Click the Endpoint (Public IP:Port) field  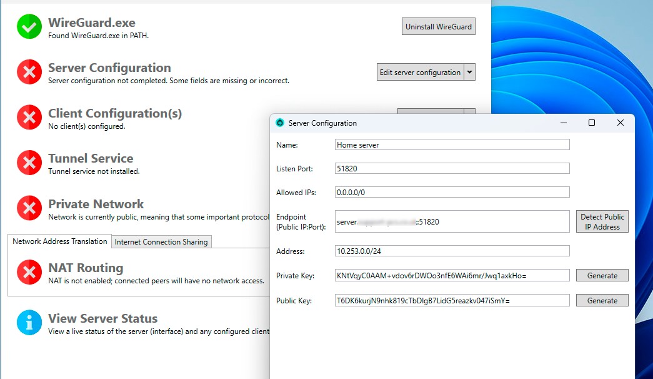tap(452, 221)
